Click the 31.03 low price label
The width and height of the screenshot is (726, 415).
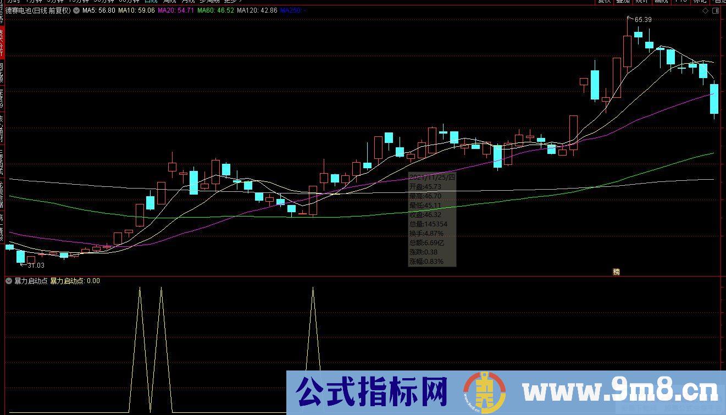36,265
